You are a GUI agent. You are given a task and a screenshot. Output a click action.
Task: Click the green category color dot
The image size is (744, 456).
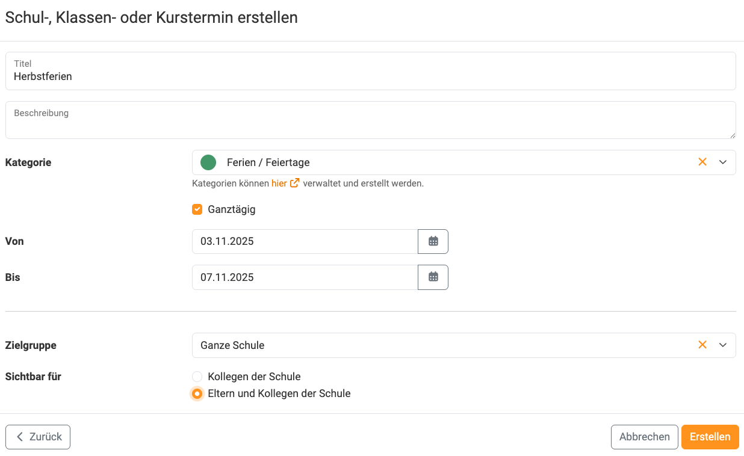coord(208,162)
